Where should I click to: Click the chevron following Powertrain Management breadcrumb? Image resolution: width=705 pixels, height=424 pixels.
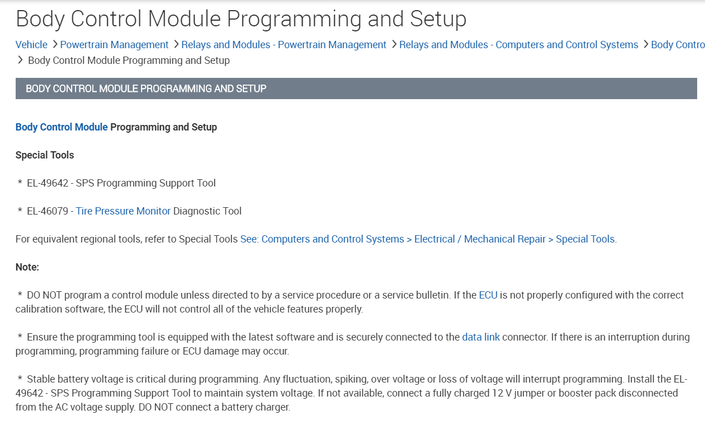coord(176,44)
